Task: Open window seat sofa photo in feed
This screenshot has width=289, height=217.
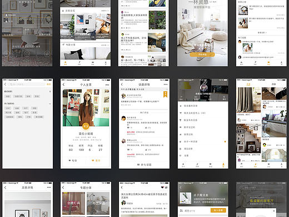Action: click(x=274, y=124)
